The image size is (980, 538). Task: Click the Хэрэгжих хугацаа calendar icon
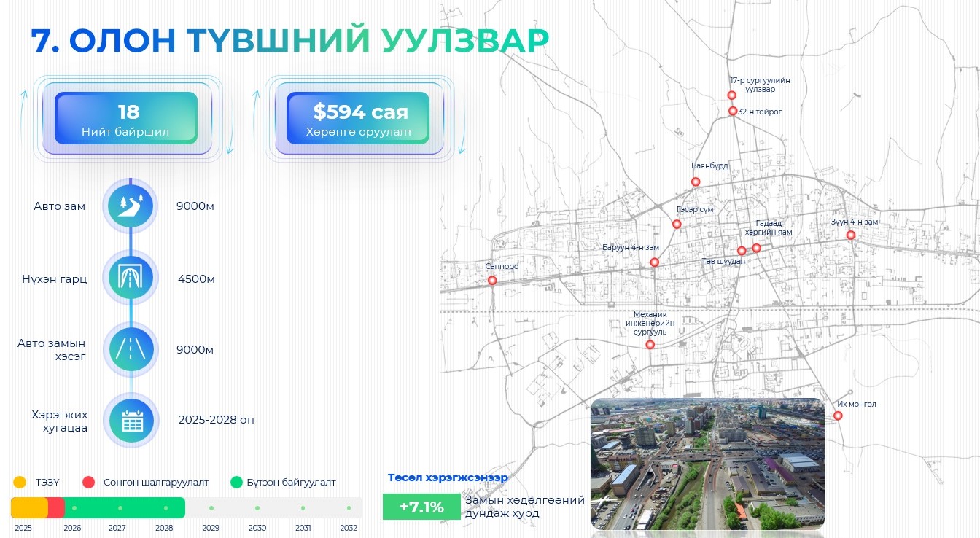(131, 421)
